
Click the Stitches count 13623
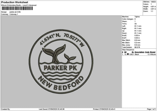[x=153, y=2]
